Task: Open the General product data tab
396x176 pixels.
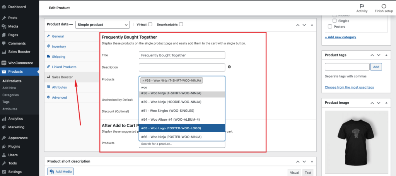Action: [x=72, y=36]
